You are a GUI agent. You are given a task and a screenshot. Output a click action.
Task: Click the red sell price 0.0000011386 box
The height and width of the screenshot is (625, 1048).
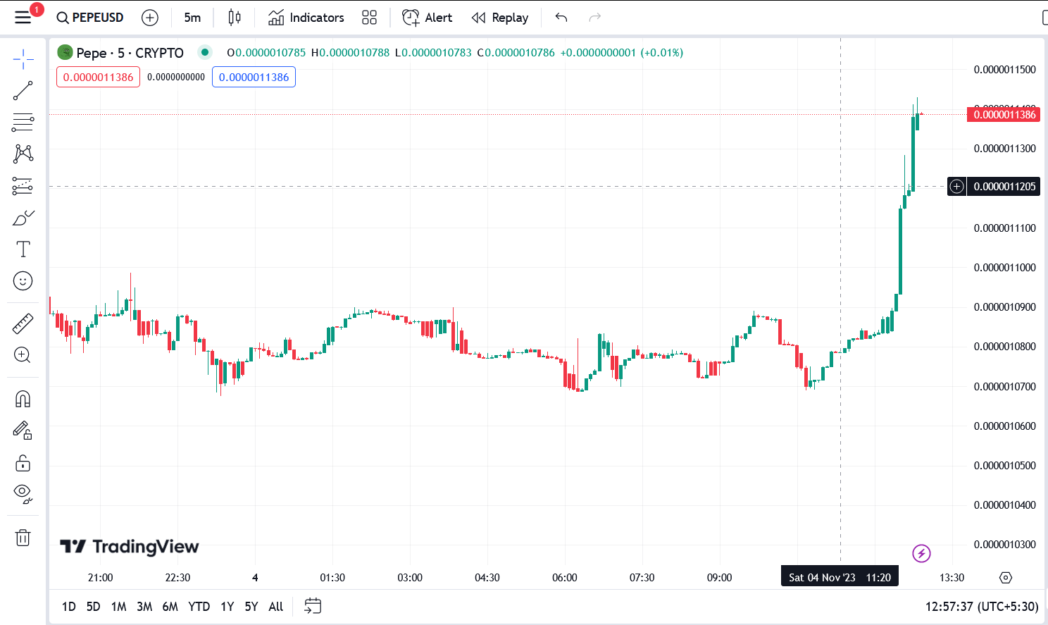tap(98, 77)
